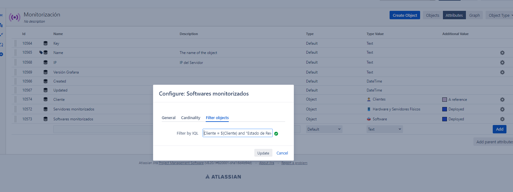
Task: Open the Project Management Software link
Action: pos(181,163)
